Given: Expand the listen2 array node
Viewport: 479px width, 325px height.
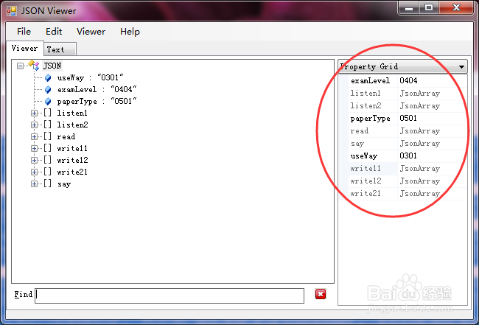Looking at the screenshot, I should point(34,125).
